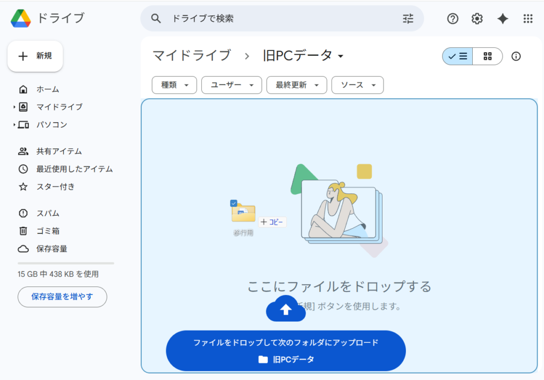Switch to list layout view
The height and width of the screenshot is (380, 544).
(x=457, y=56)
